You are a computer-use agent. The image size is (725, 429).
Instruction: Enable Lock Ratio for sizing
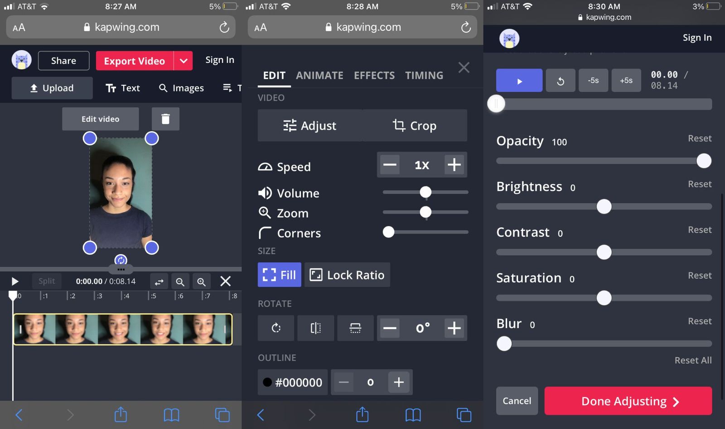pos(347,275)
